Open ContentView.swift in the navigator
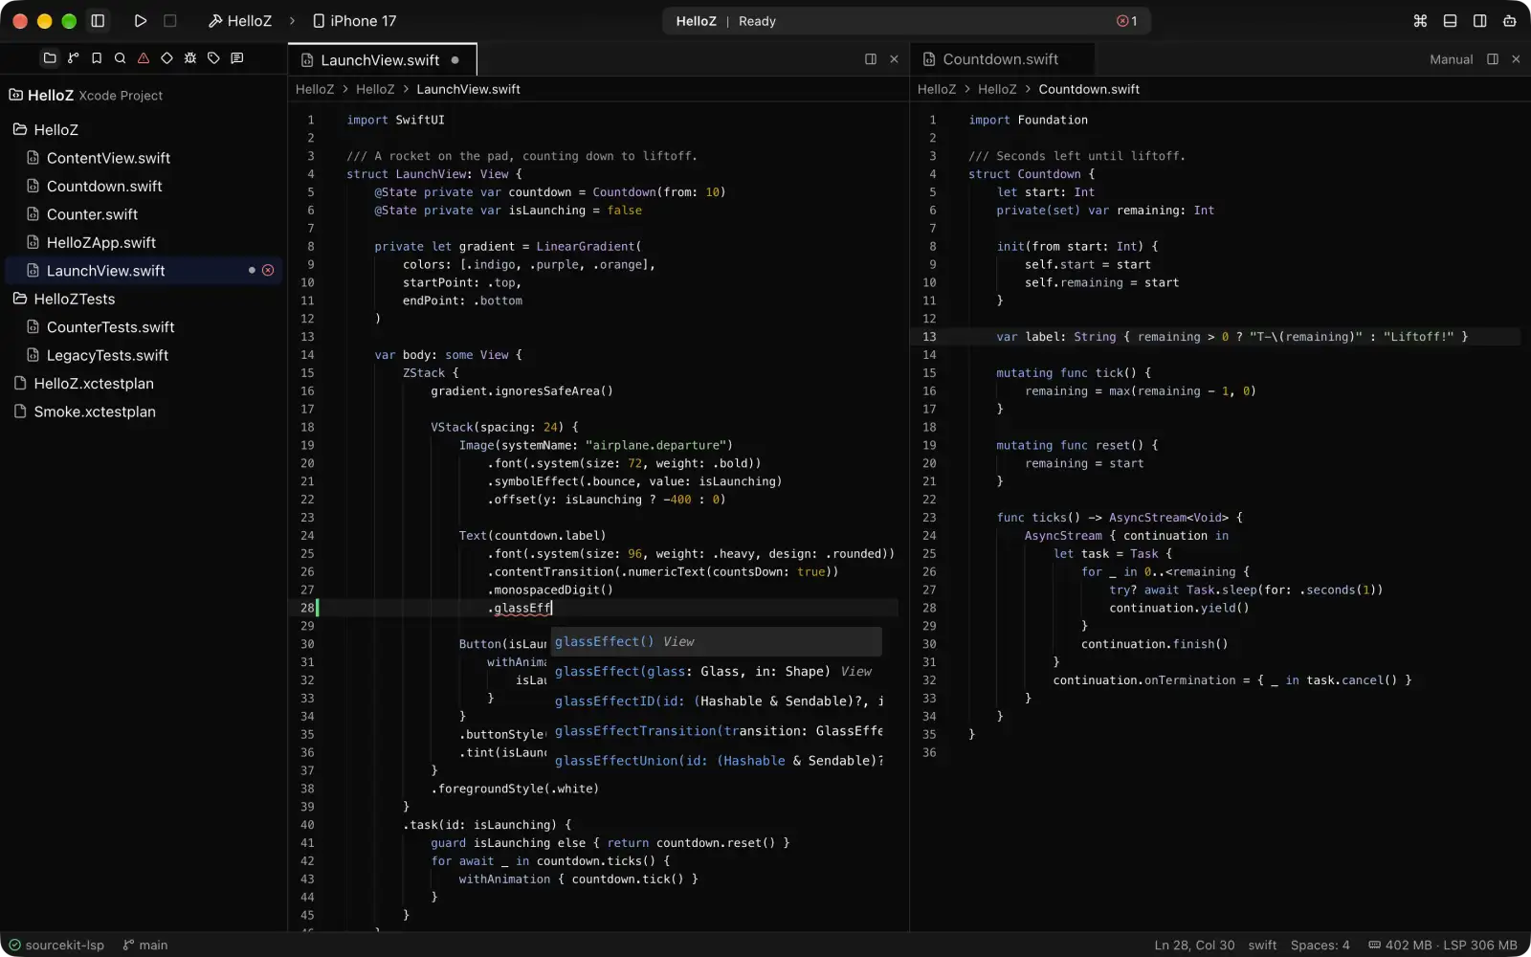Image resolution: width=1531 pixels, height=957 pixels. point(144,158)
